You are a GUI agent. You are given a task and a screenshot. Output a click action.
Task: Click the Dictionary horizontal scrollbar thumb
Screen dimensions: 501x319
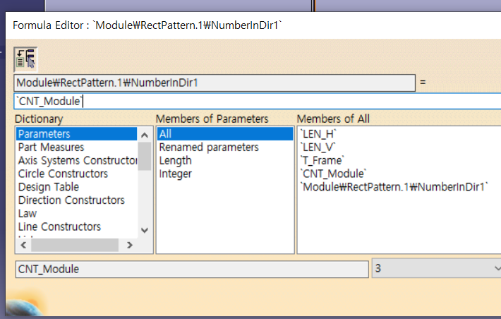[x=75, y=245]
